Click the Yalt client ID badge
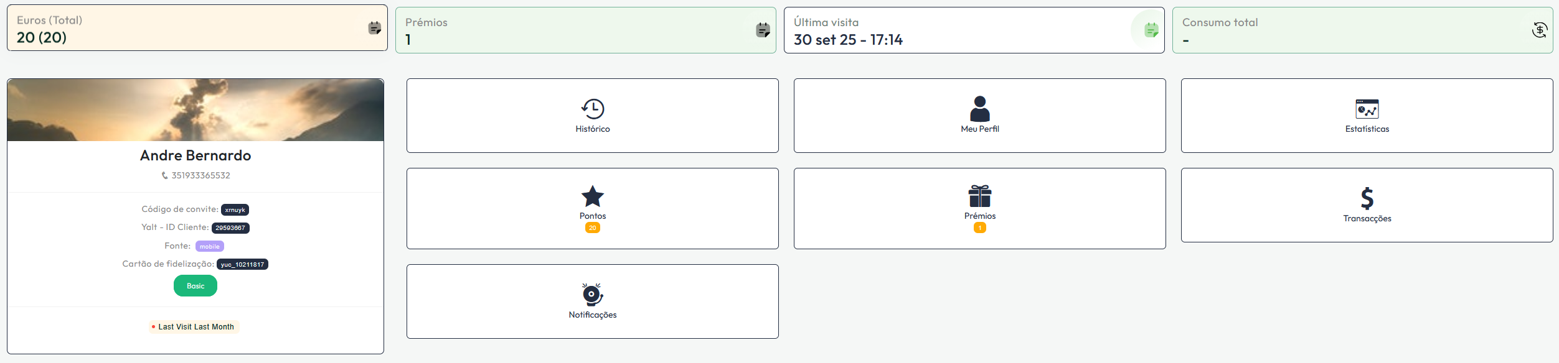This screenshot has height=363, width=1559. pos(230,228)
